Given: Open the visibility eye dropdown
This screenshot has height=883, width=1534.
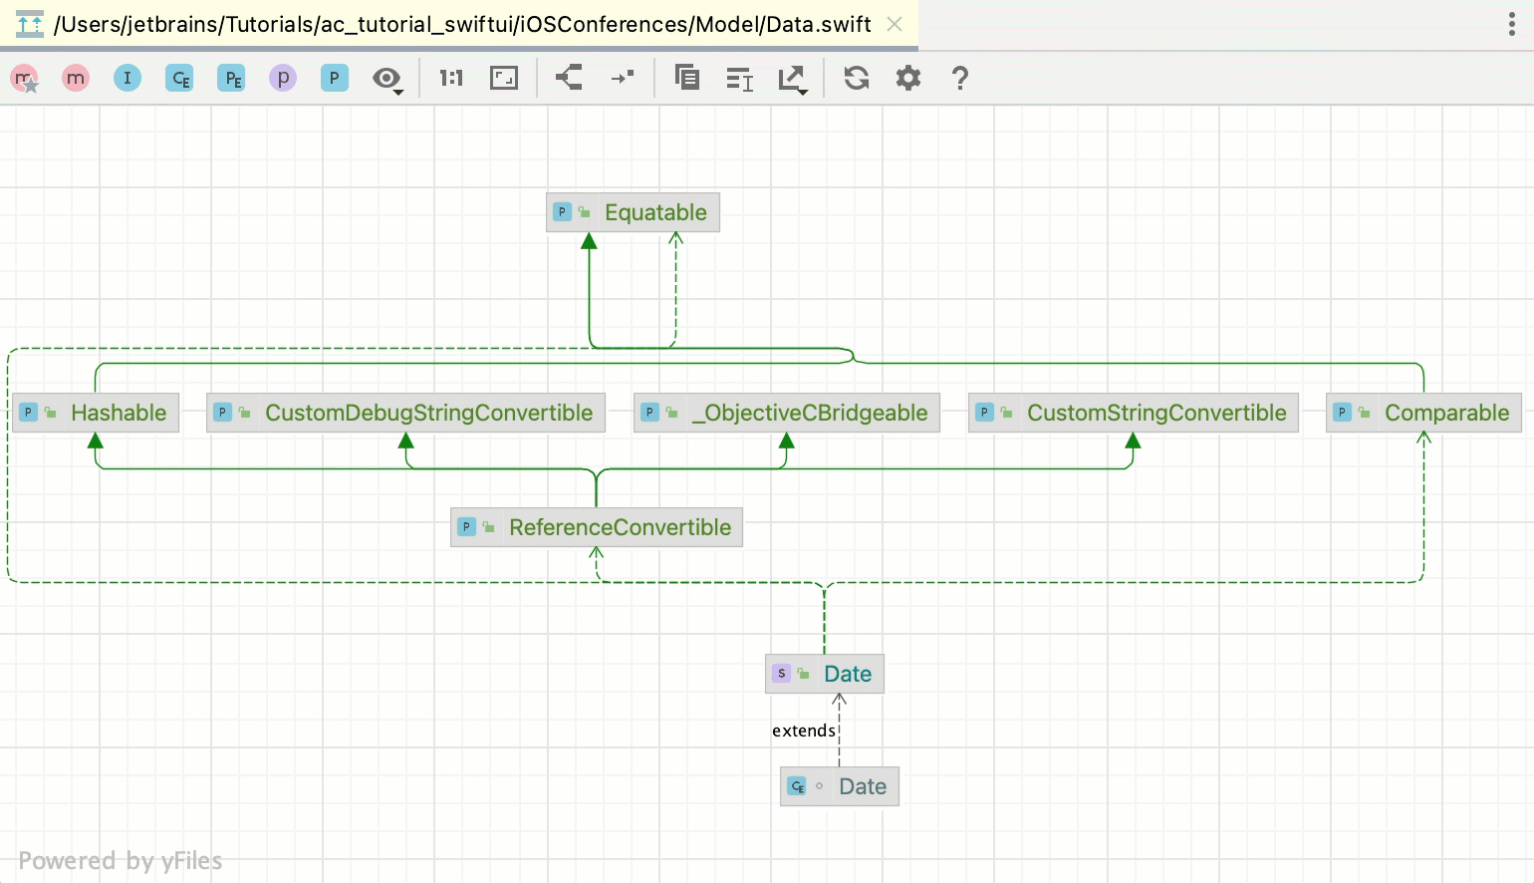Looking at the screenshot, I should tap(387, 79).
